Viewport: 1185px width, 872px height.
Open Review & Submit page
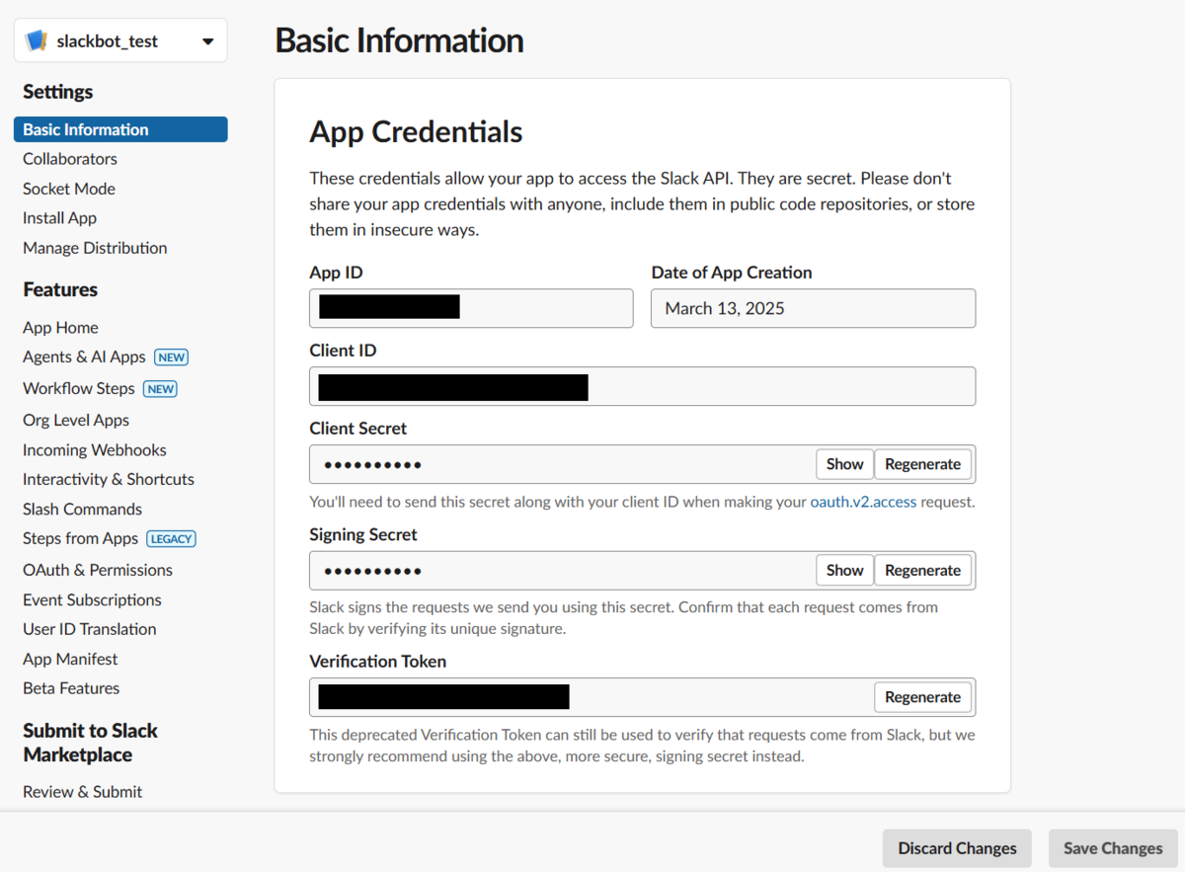tap(82, 792)
